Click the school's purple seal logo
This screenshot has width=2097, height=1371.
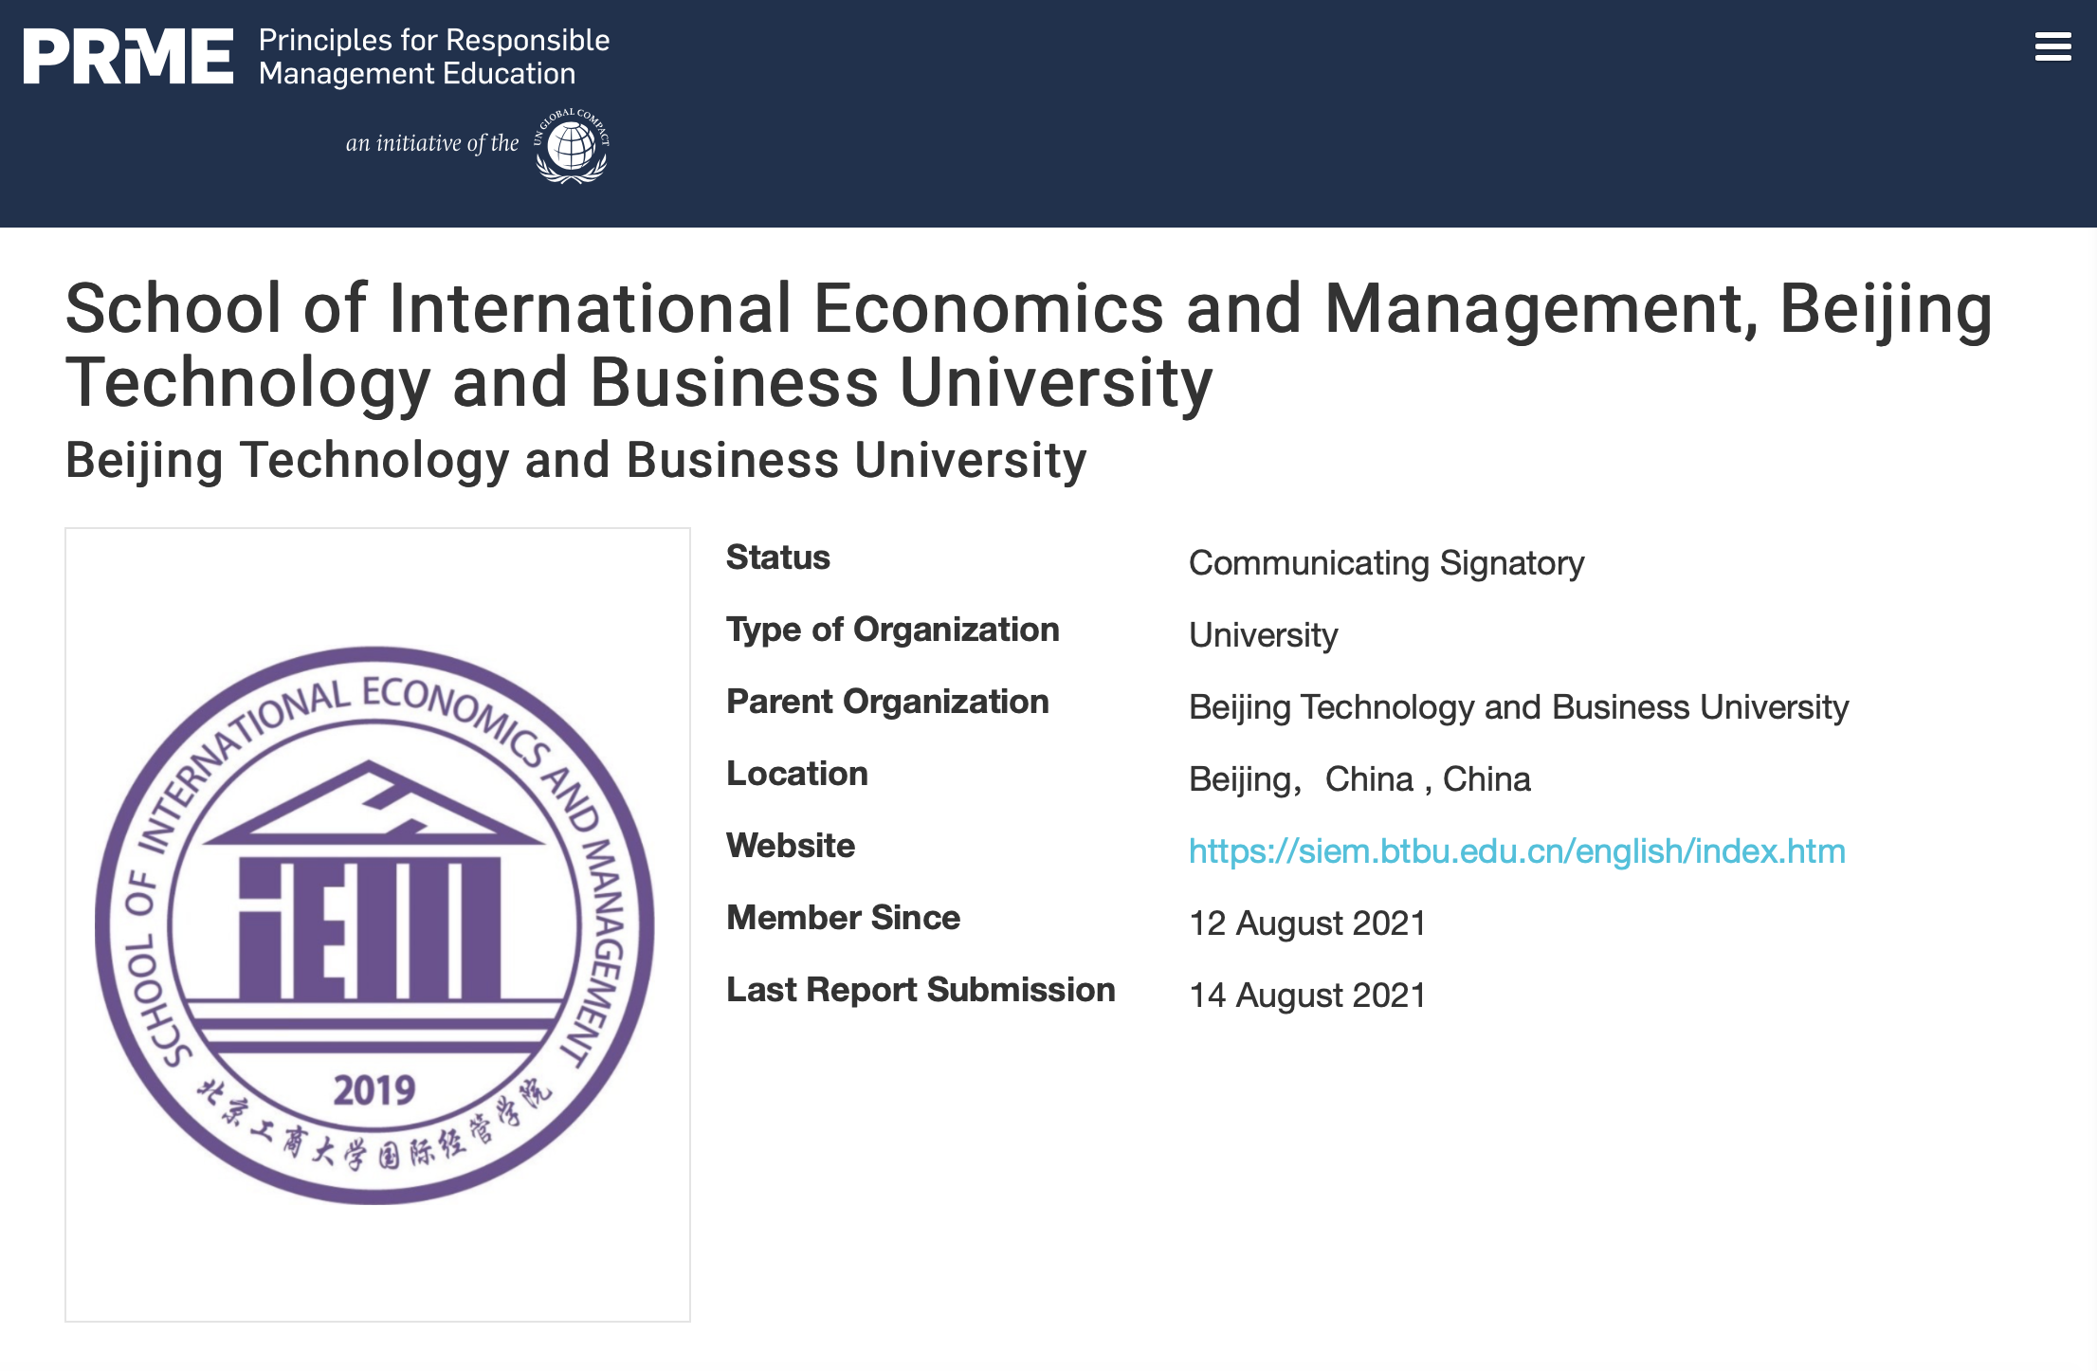tap(375, 924)
